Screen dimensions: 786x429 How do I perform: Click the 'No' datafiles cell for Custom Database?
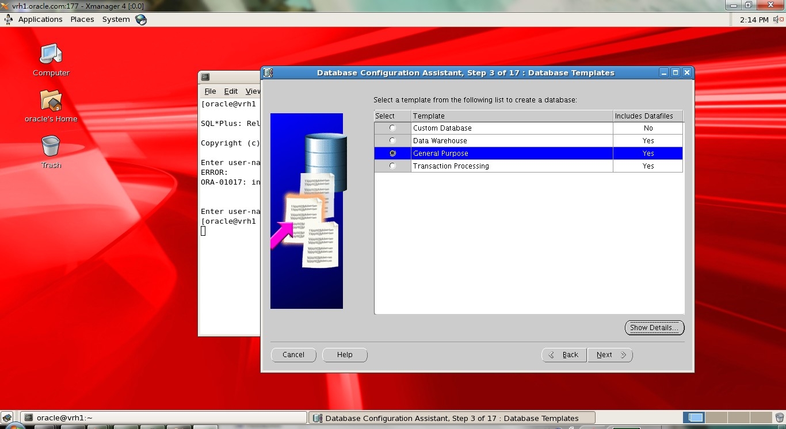point(648,128)
